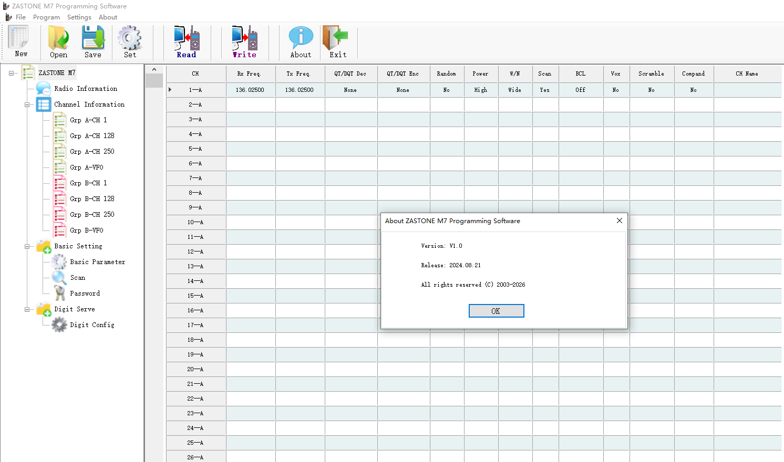
Task: Click the Scramble column header
Action: point(652,74)
